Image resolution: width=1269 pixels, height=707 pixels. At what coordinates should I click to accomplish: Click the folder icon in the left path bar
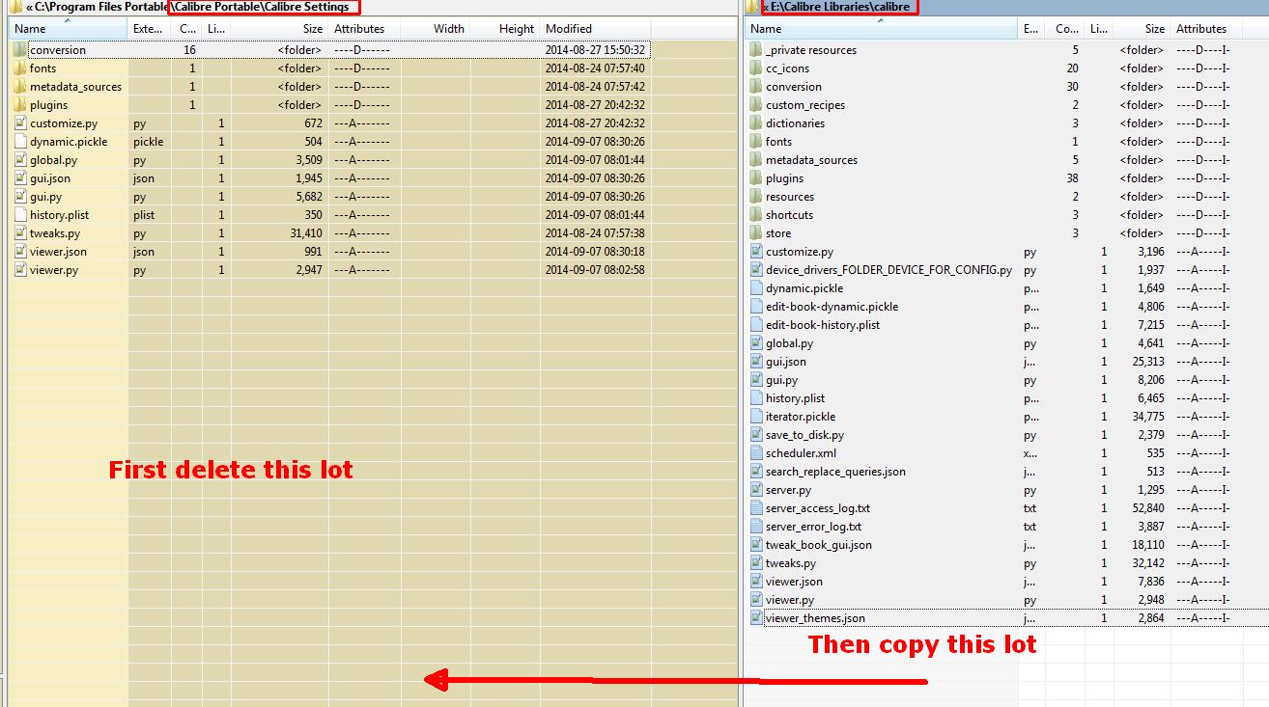(15, 7)
